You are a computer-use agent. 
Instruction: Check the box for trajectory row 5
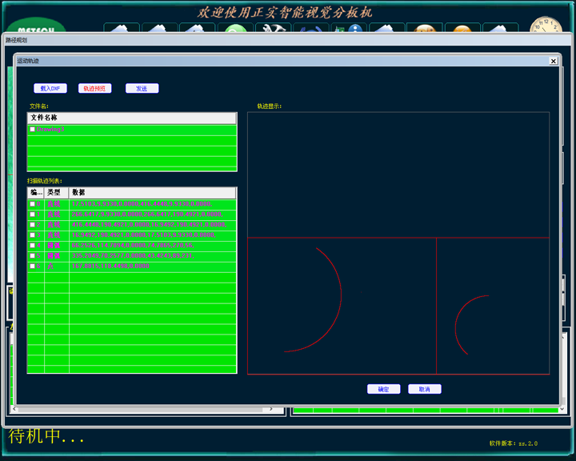coord(32,255)
